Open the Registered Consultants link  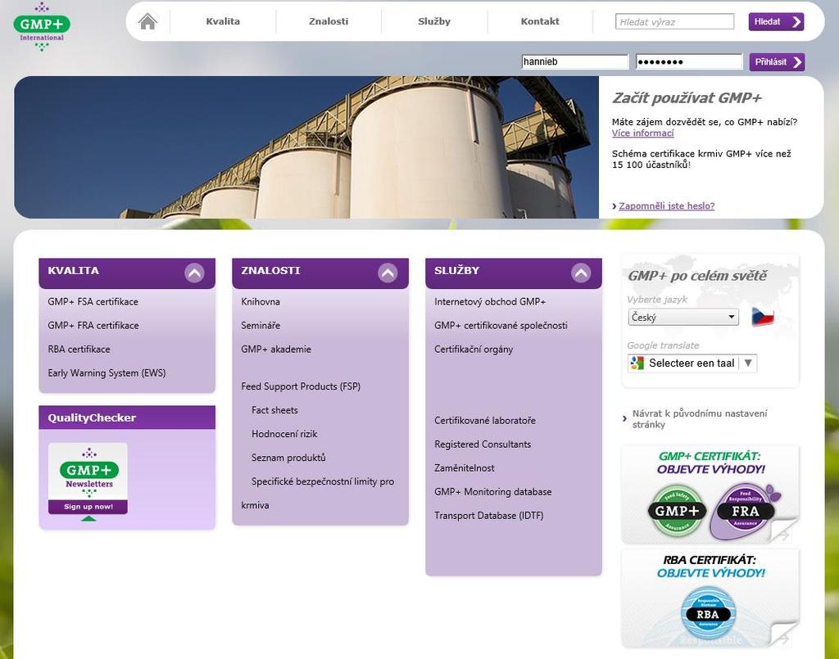[483, 445]
